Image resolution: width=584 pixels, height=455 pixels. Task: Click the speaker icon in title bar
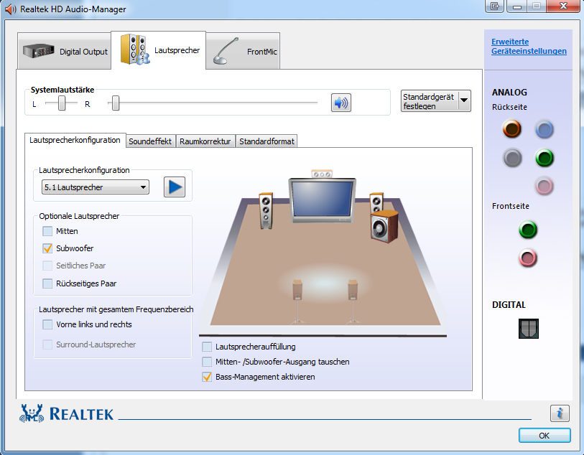pyautogui.click(x=10, y=9)
